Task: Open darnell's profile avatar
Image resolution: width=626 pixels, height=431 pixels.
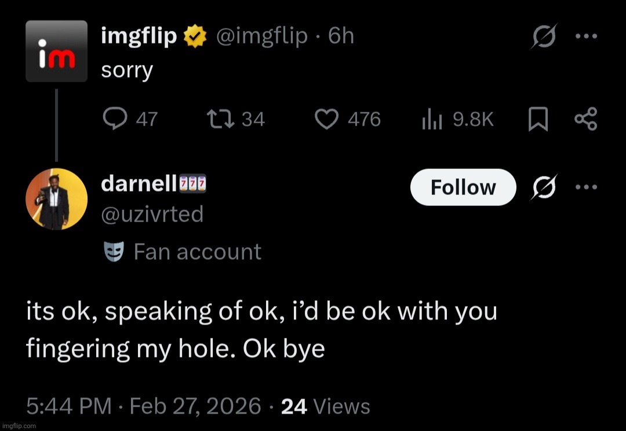Action: click(x=56, y=199)
